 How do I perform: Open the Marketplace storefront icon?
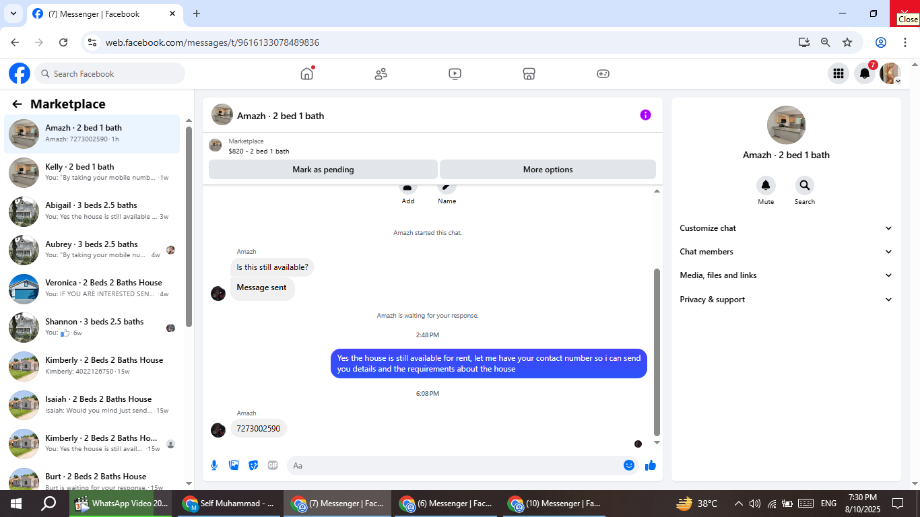529,74
